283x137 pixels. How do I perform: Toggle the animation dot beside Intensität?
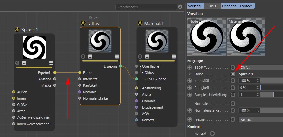(x=190, y=80)
